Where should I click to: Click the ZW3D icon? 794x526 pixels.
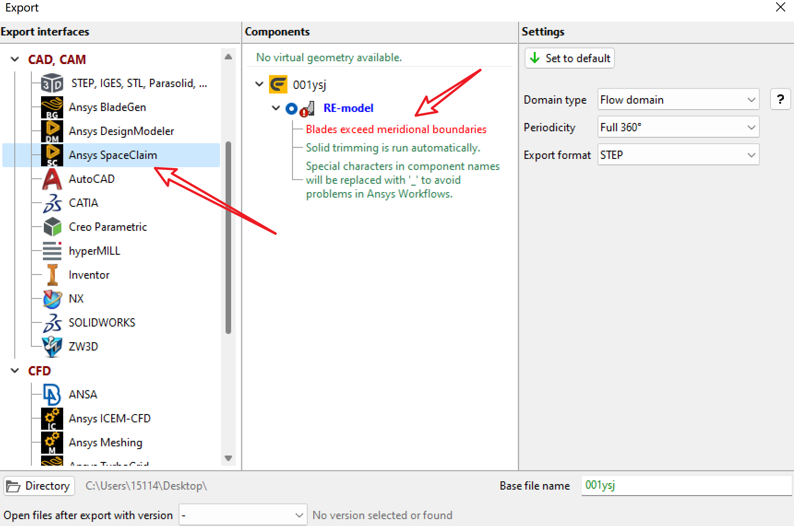pos(52,347)
